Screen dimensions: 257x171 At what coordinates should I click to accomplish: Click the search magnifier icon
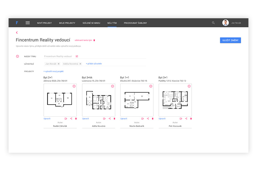tap(213, 23)
